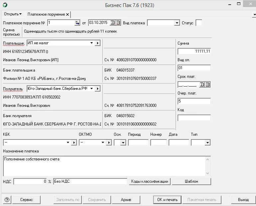Click the small date button in Срок плат. field
The image size is (256, 206).
(x=202, y=85)
